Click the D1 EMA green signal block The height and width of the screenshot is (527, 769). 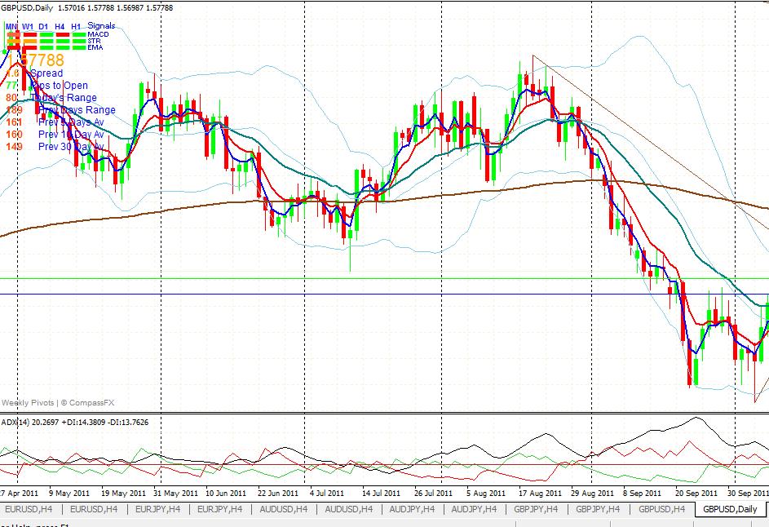coord(47,46)
